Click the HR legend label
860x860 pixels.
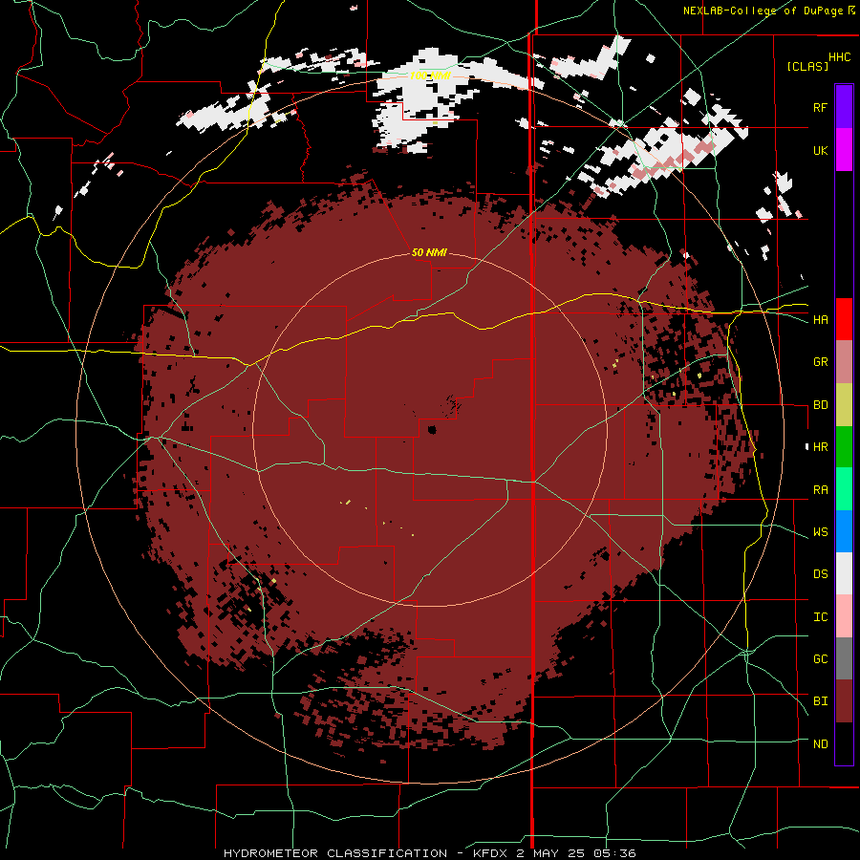click(x=820, y=447)
